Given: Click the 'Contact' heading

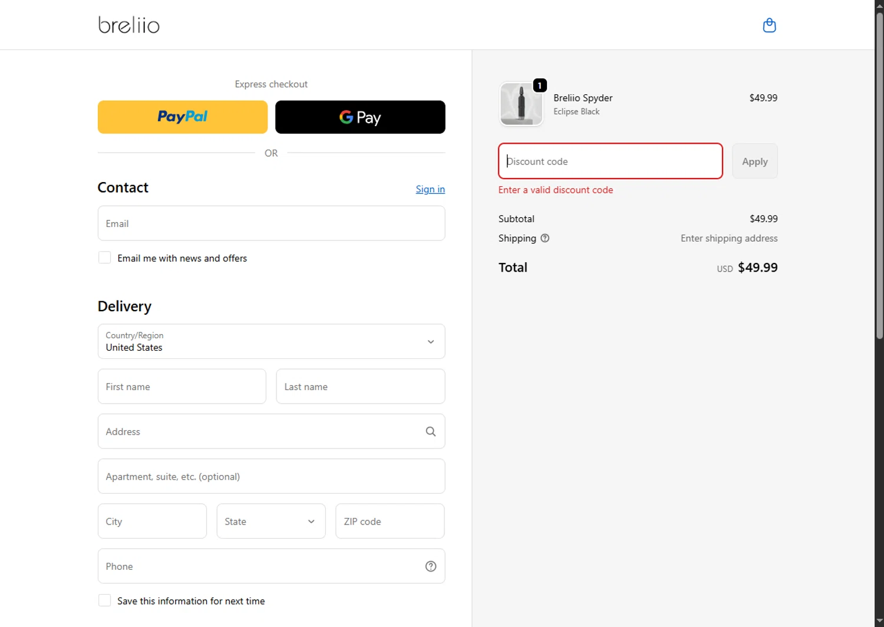Looking at the screenshot, I should tap(123, 187).
